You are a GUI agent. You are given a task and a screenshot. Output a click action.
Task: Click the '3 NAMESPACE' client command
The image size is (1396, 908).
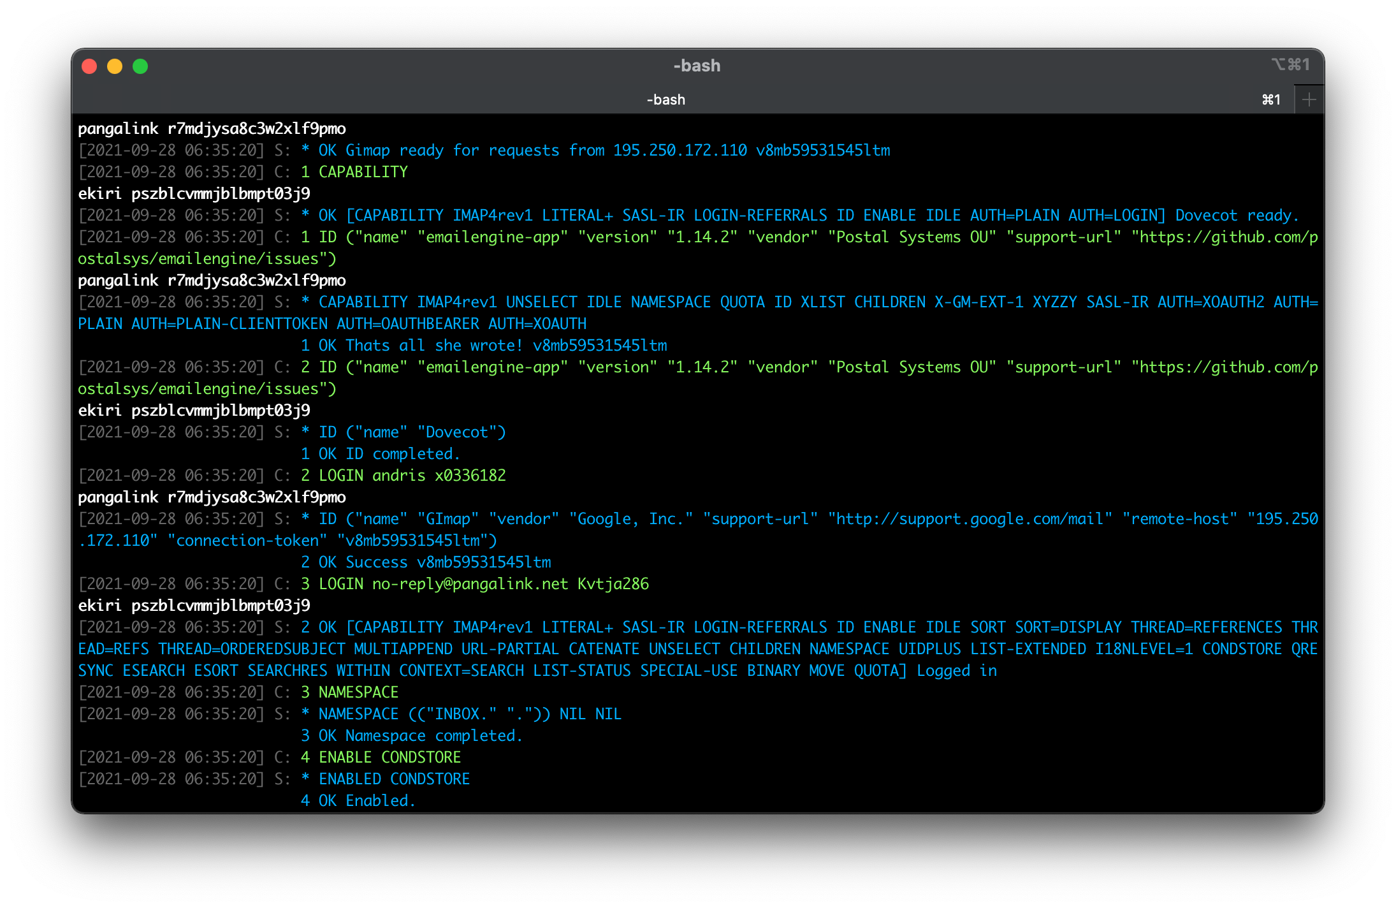pos(349,692)
